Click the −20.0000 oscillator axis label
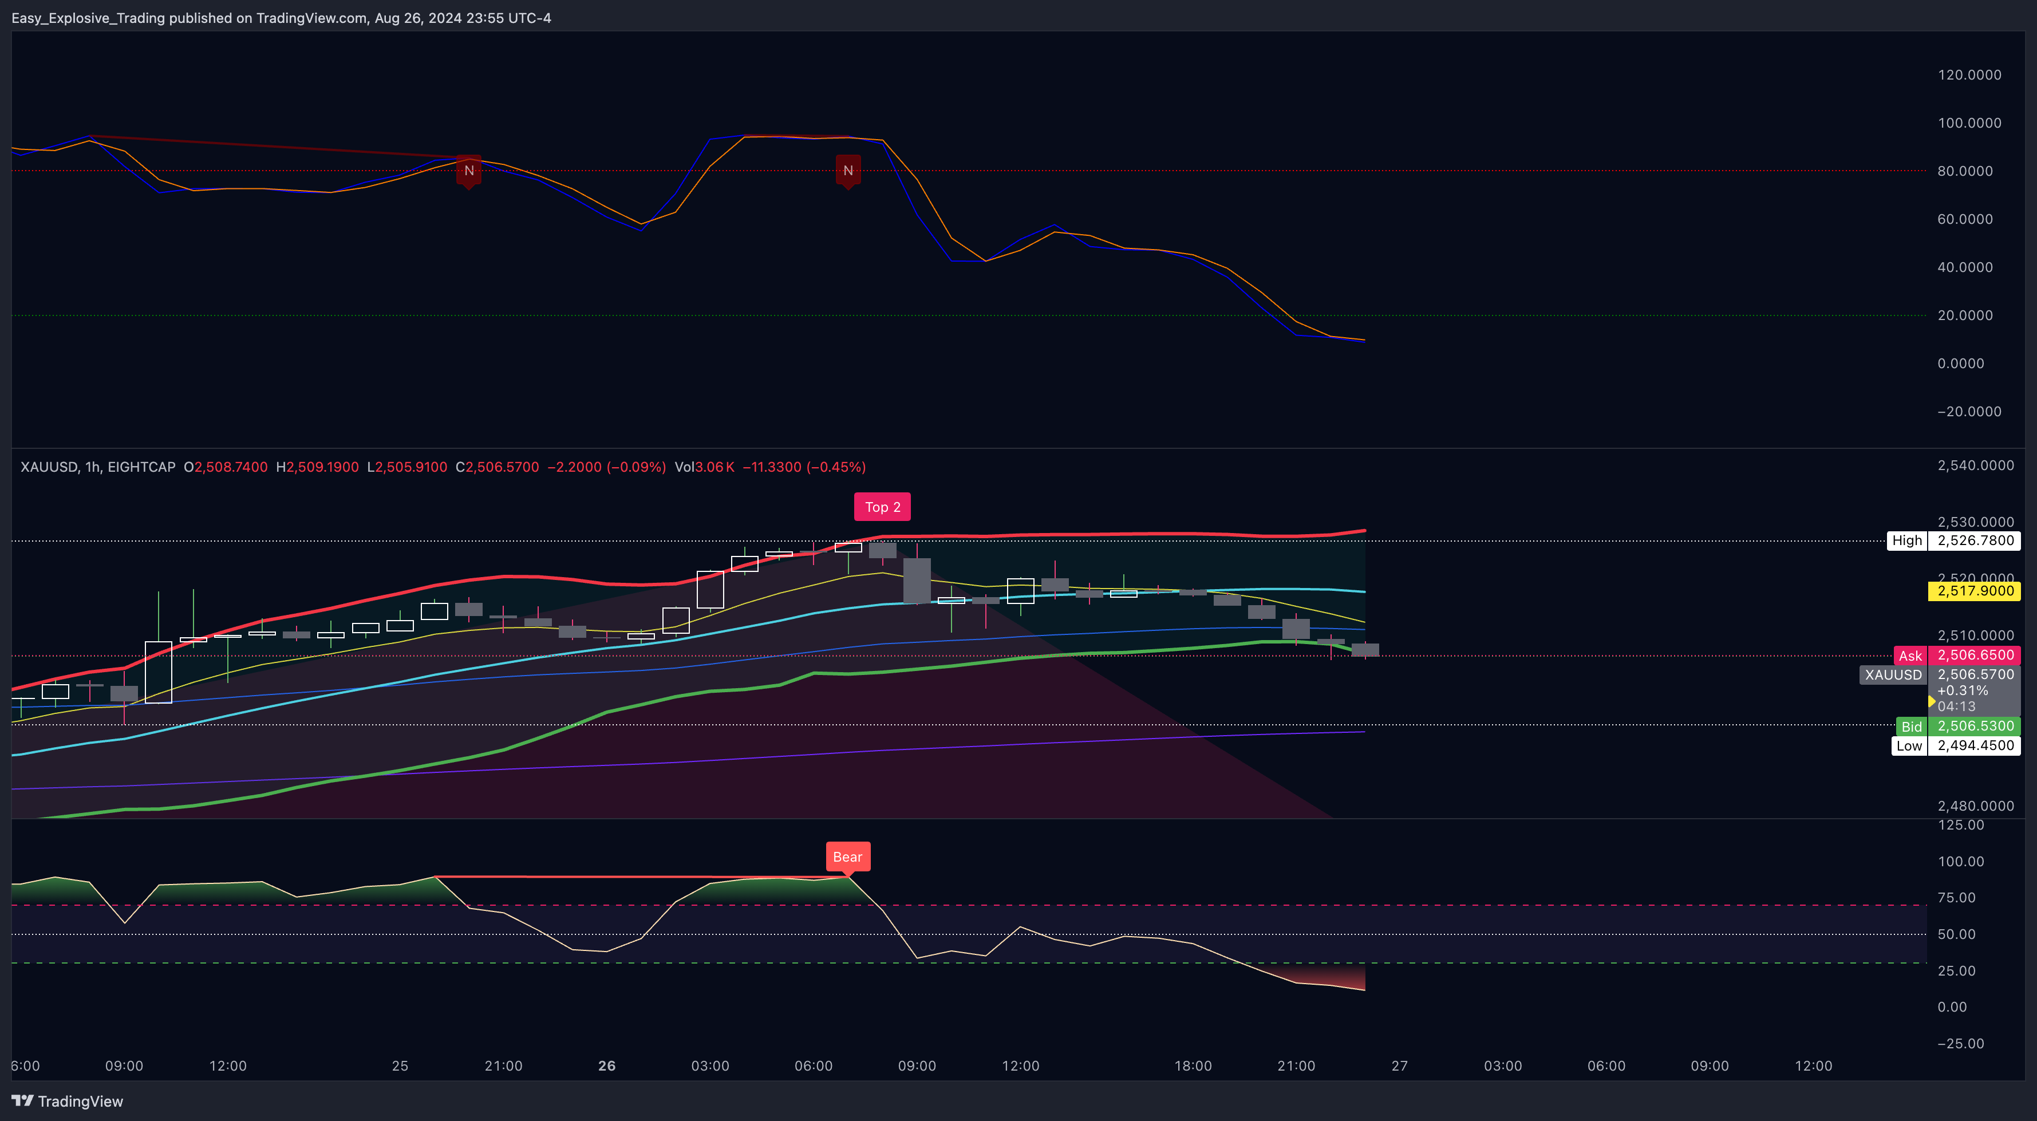Screen dimensions: 2037x1121 [1969, 412]
